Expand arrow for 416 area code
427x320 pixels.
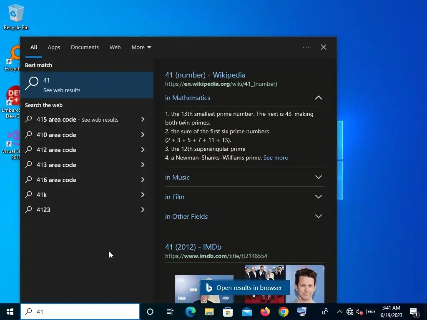tap(143, 180)
